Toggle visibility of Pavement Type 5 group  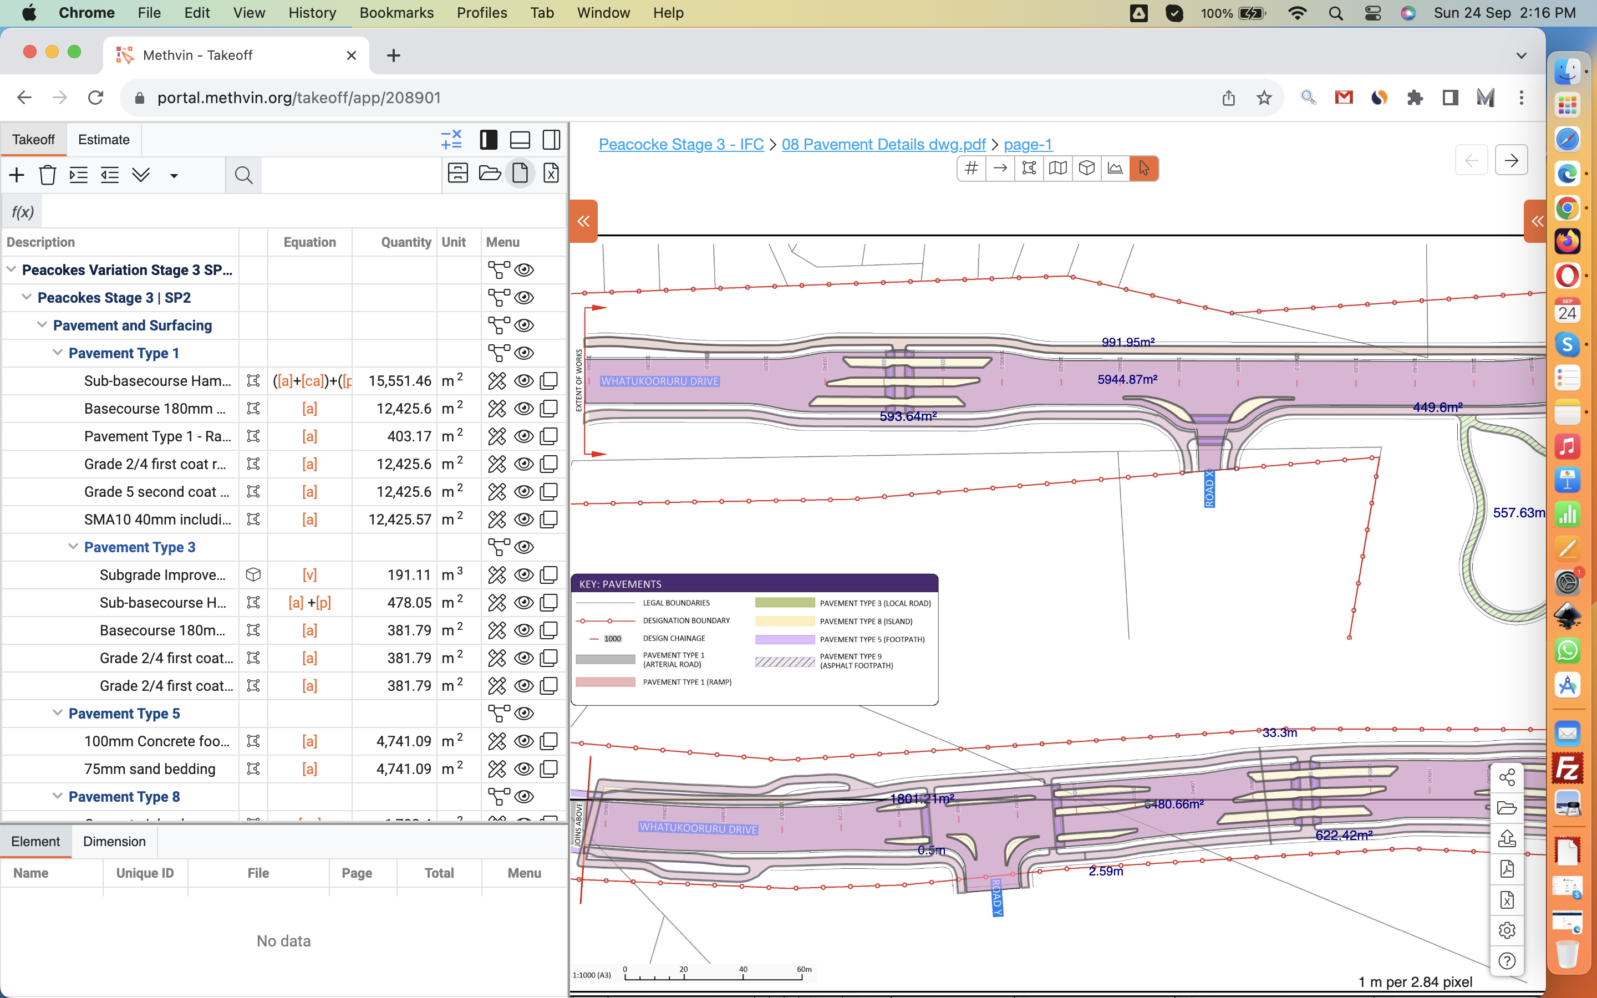(524, 714)
